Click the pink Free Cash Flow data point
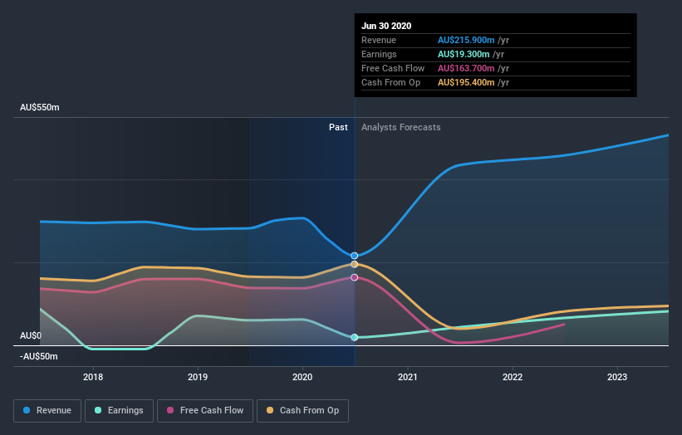This screenshot has height=435, width=682. coord(355,277)
